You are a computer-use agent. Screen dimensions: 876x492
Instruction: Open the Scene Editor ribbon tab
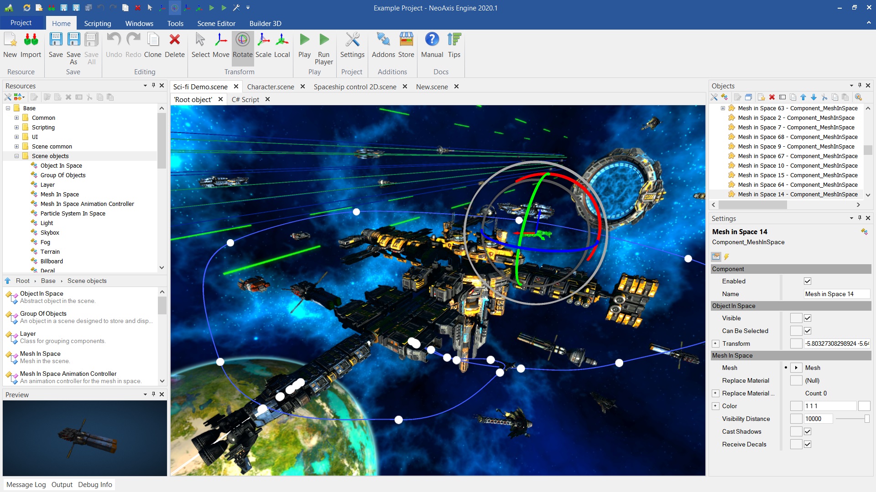click(216, 23)
